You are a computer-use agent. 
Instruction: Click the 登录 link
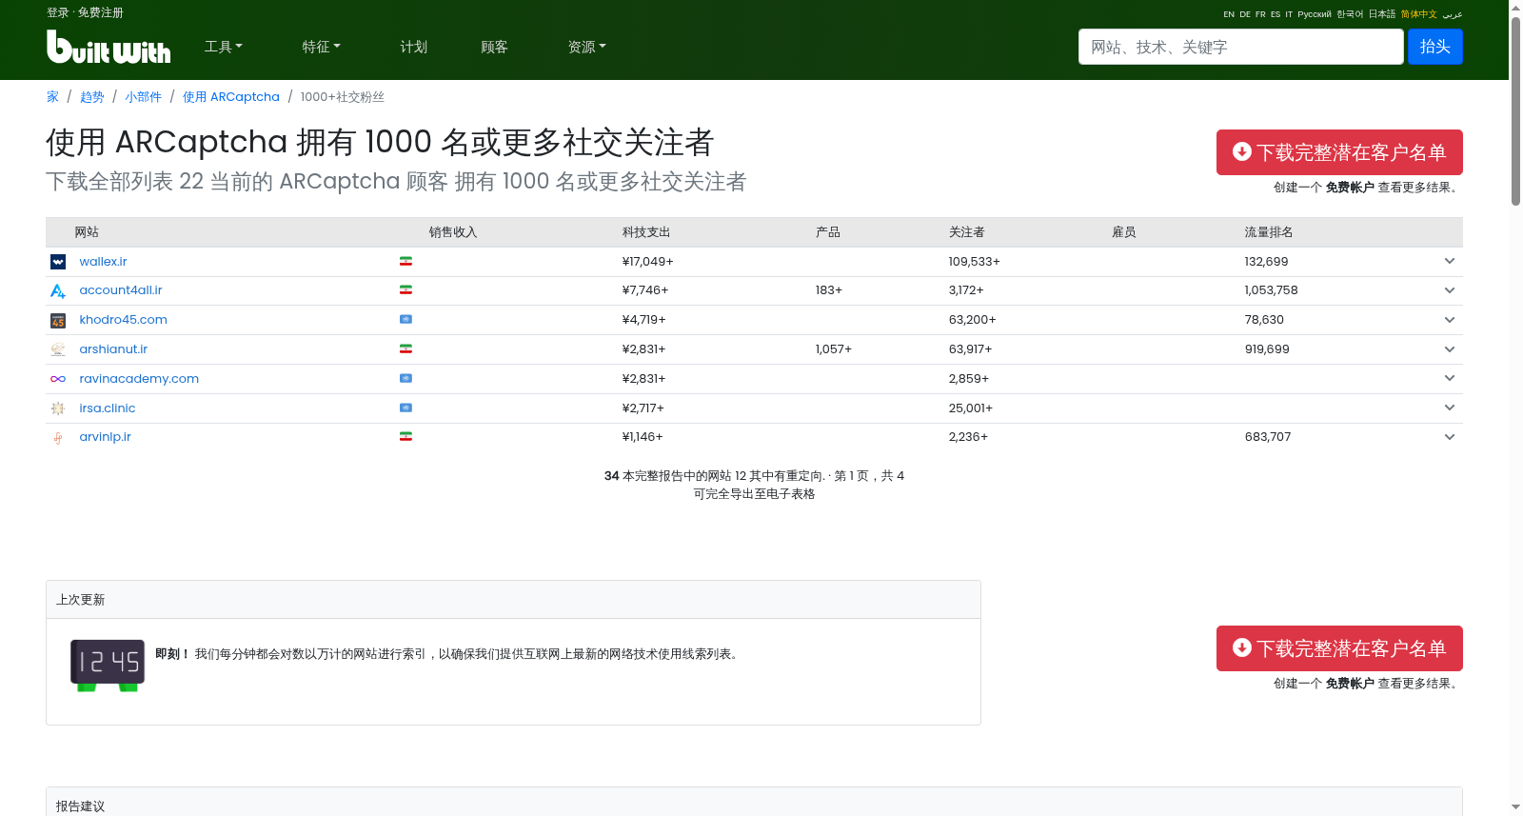tap(58, 12)
